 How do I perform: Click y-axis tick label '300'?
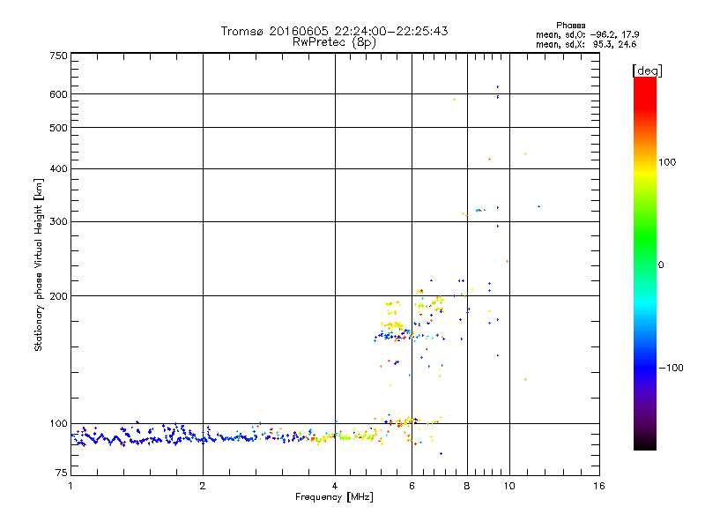(58, 222)
